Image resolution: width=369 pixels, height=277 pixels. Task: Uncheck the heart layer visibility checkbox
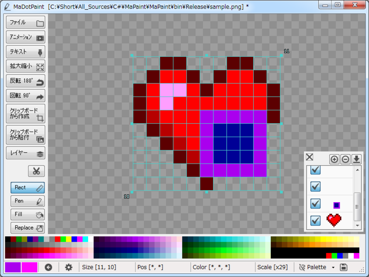click(x=315, y=220)
